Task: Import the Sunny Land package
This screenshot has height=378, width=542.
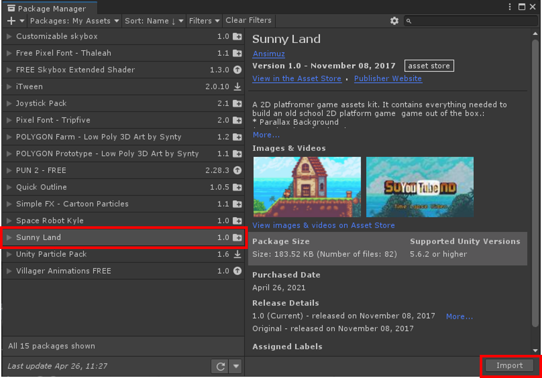Action: [x=509, y=366]
